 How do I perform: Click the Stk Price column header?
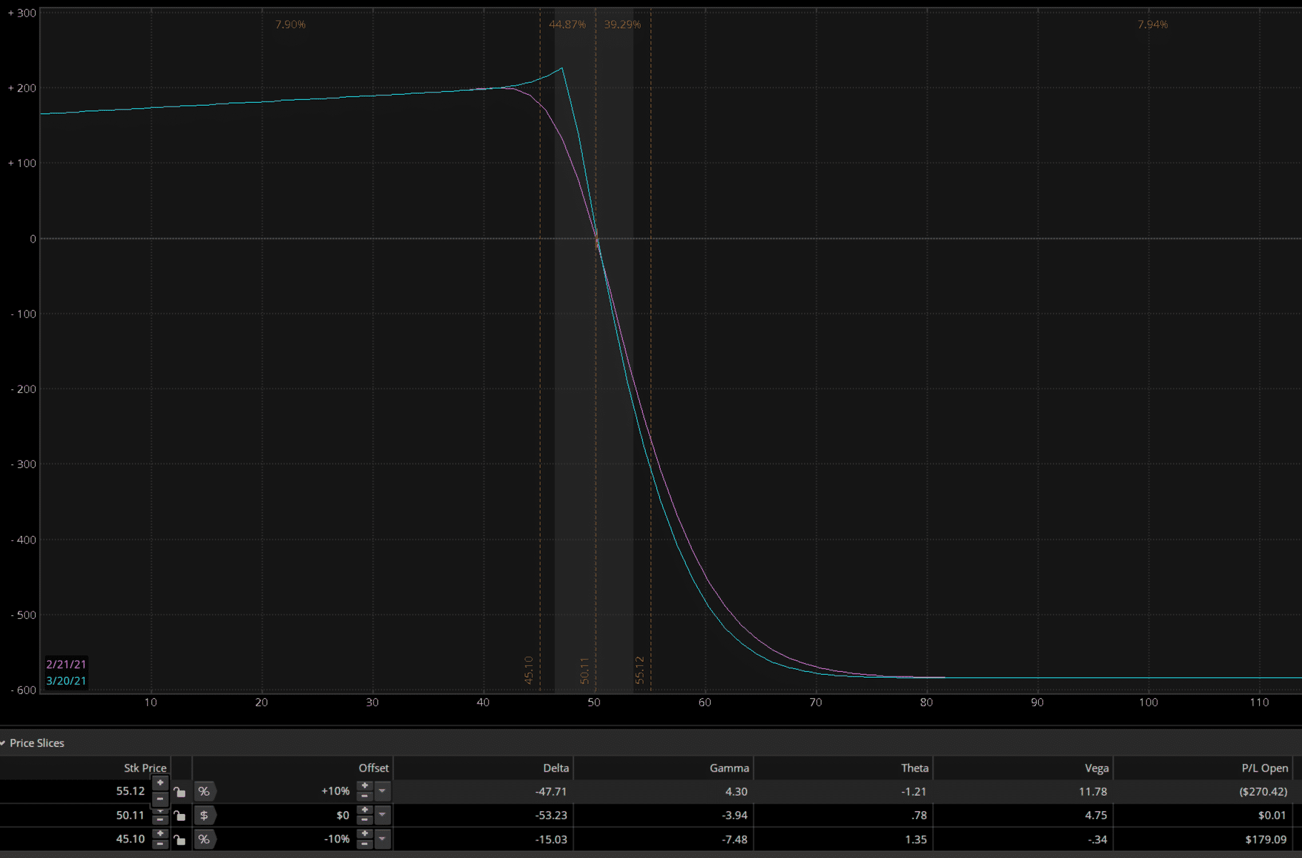(x=145, y=768)
